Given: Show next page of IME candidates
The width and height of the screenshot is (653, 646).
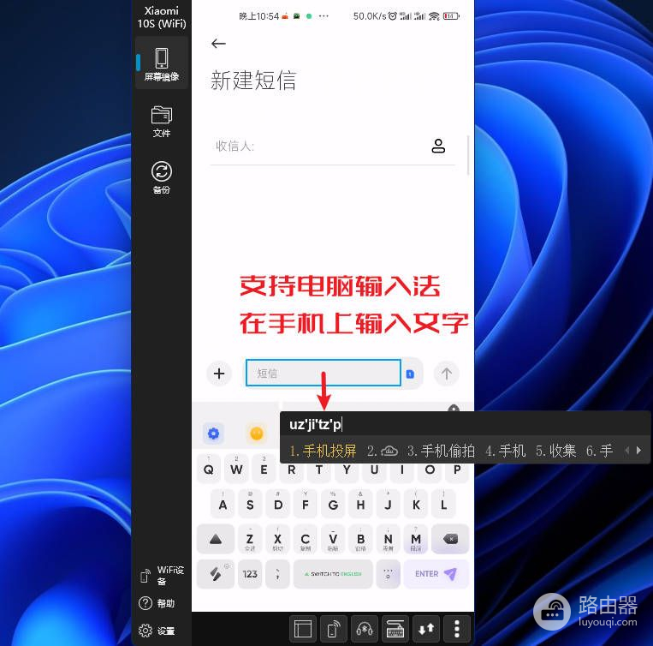Looking at the screenshot, I should pyautogui.click(x=638, y=450).
